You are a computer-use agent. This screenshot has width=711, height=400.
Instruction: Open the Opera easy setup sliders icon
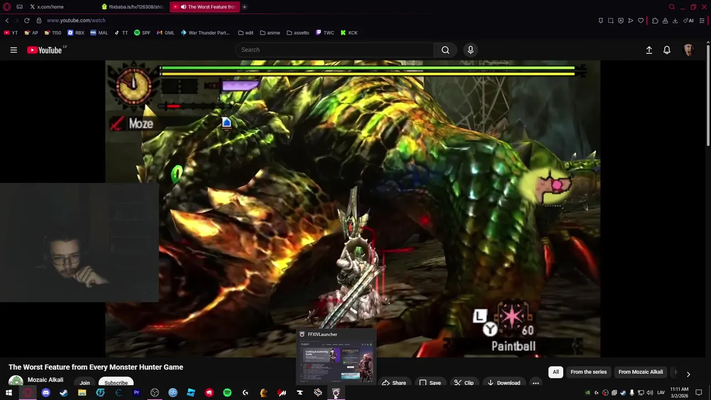click(702, 21)
